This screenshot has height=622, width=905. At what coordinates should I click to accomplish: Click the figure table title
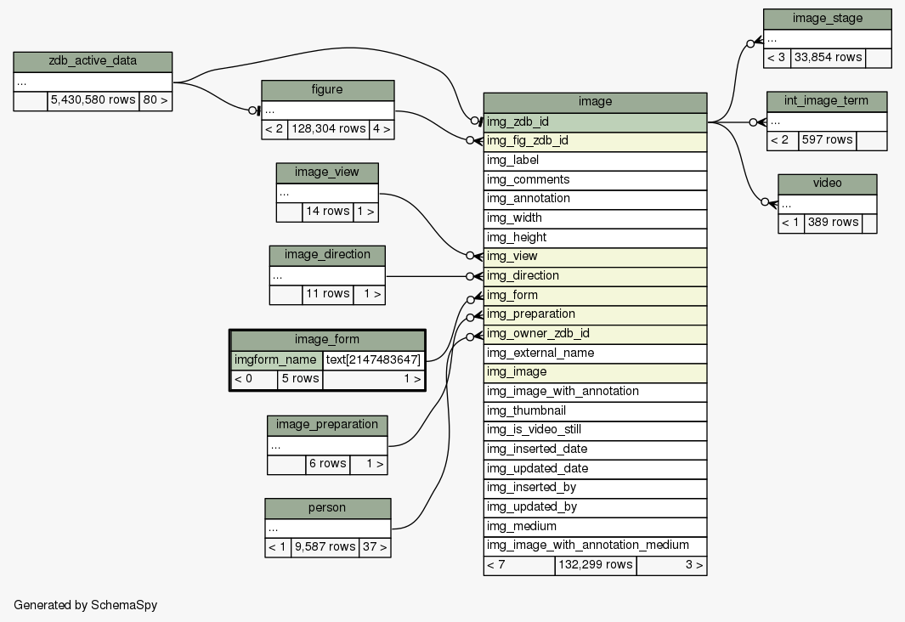[x=327, y=90]
